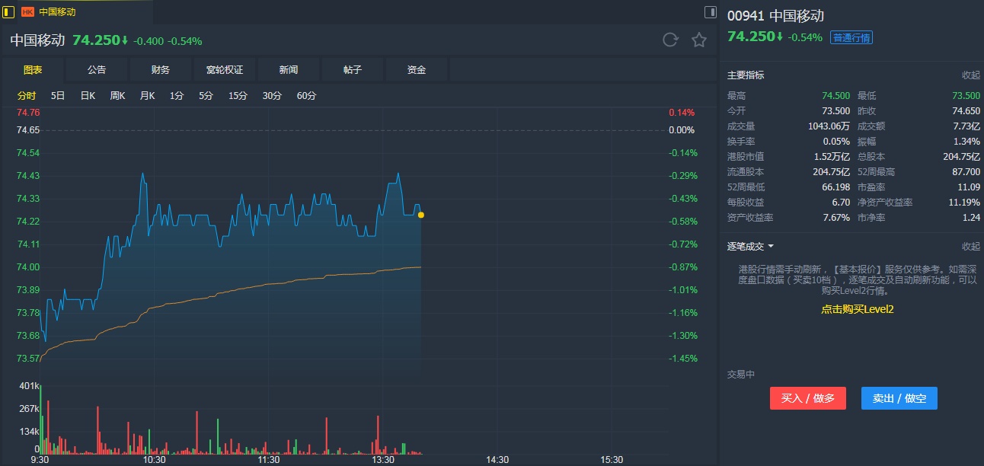Click the 买入 / 做多 button

[807, 398]
